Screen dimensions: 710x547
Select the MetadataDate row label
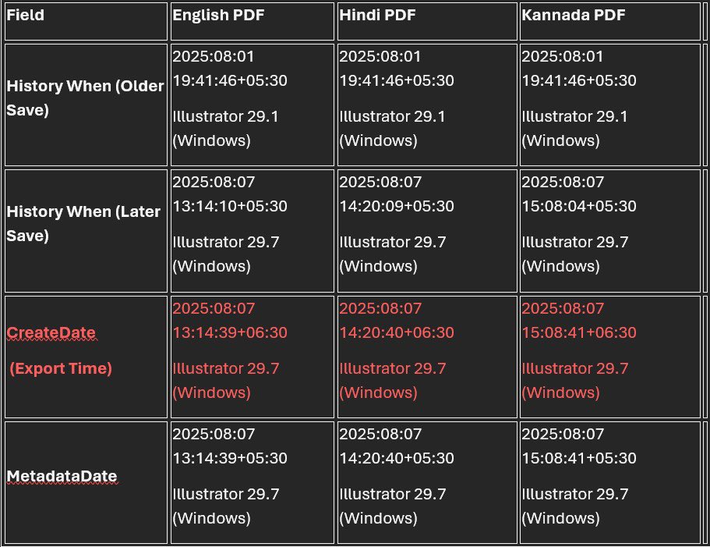pyautogui.click(x=62, y=476)
